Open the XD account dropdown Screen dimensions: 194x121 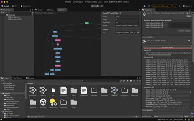[x=15, y=6]
